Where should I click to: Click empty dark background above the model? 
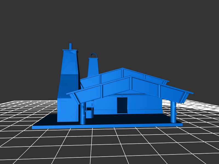137,27
